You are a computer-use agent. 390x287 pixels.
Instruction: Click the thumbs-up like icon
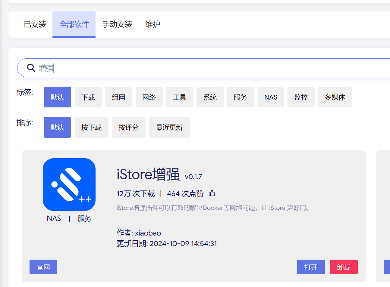pyautogui.click(x=212, y=193)
